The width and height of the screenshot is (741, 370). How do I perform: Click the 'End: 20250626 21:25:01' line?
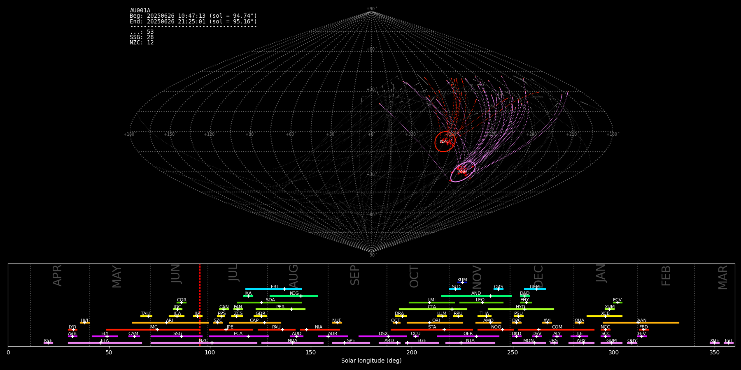click(193, 21)
